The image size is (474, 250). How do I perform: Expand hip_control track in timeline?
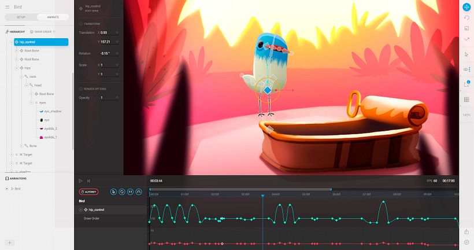pyautogui.click(x=80, y=209)
